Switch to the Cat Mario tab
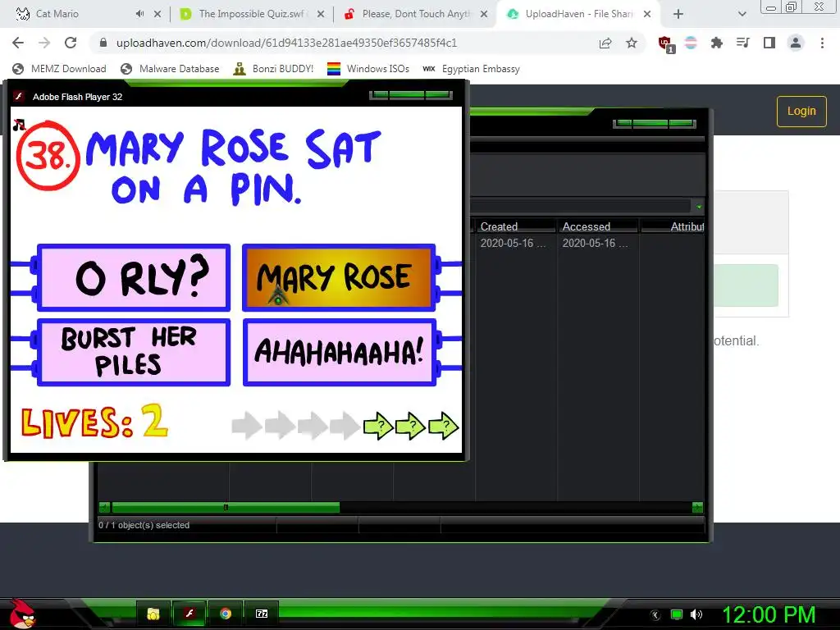The height and width of the screenshot is (630, 840). coord(57,14)
